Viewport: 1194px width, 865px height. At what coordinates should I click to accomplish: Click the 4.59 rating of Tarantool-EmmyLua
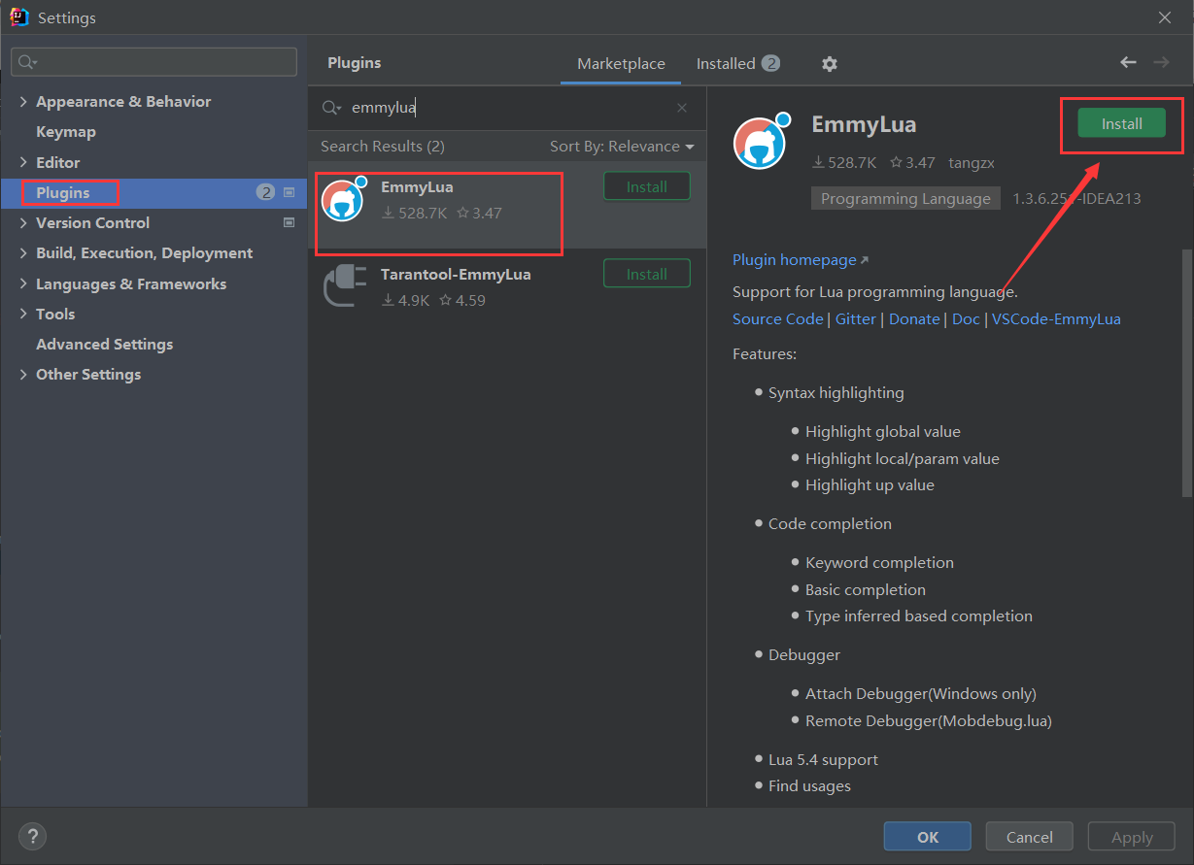tap(462, 301)
